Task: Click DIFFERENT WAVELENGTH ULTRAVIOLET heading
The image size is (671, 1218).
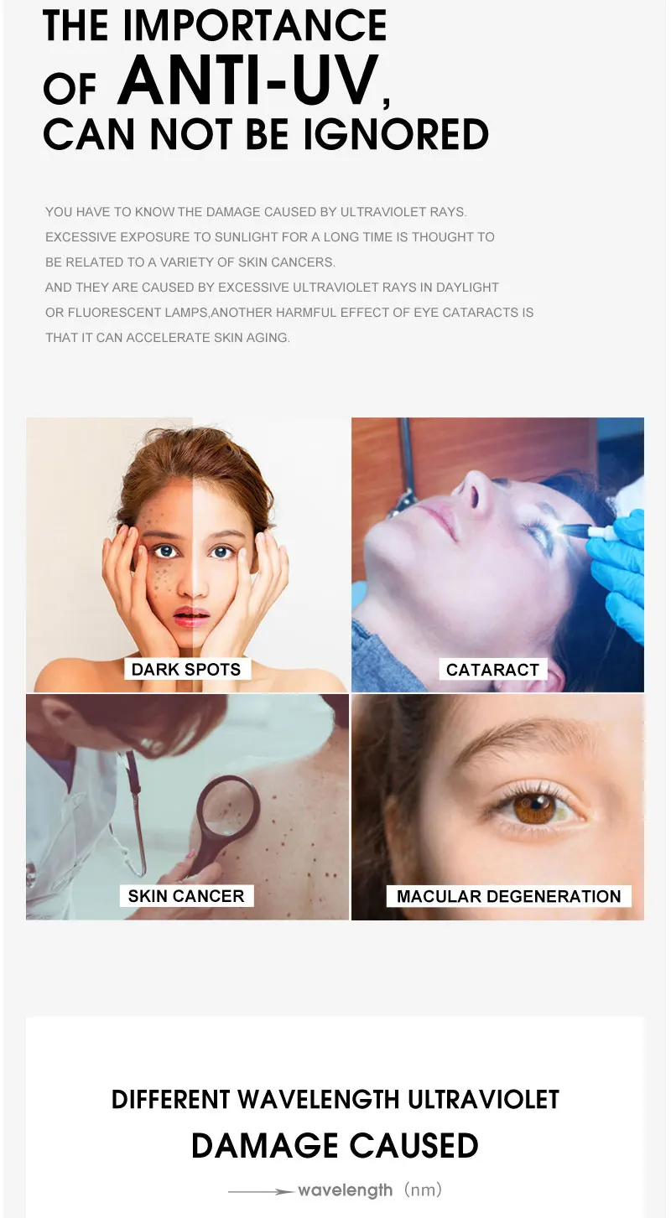Action: click(x=335, y=1099)
